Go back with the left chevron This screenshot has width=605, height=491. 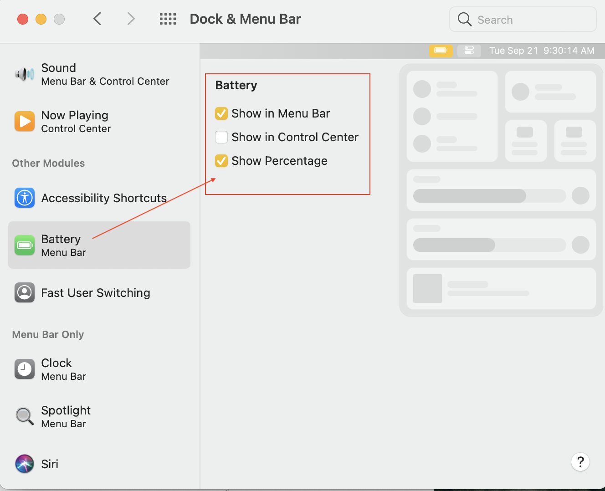click(97, 19)
